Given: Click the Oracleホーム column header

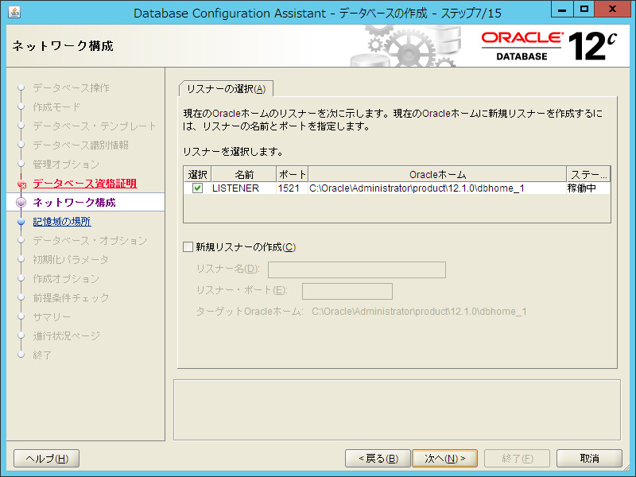Looking at the screenshot, I should point(437,174).
